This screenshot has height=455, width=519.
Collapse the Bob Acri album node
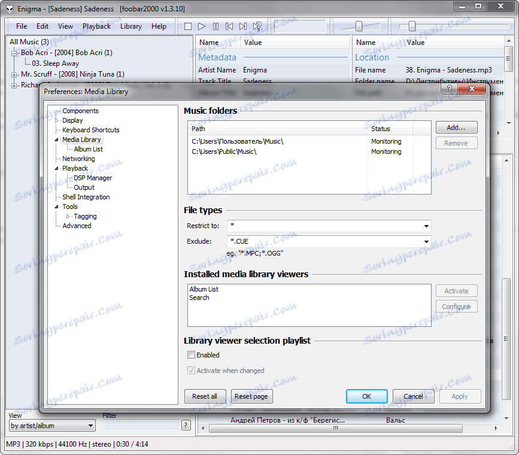pyautogui.click(x=14, y=53)
